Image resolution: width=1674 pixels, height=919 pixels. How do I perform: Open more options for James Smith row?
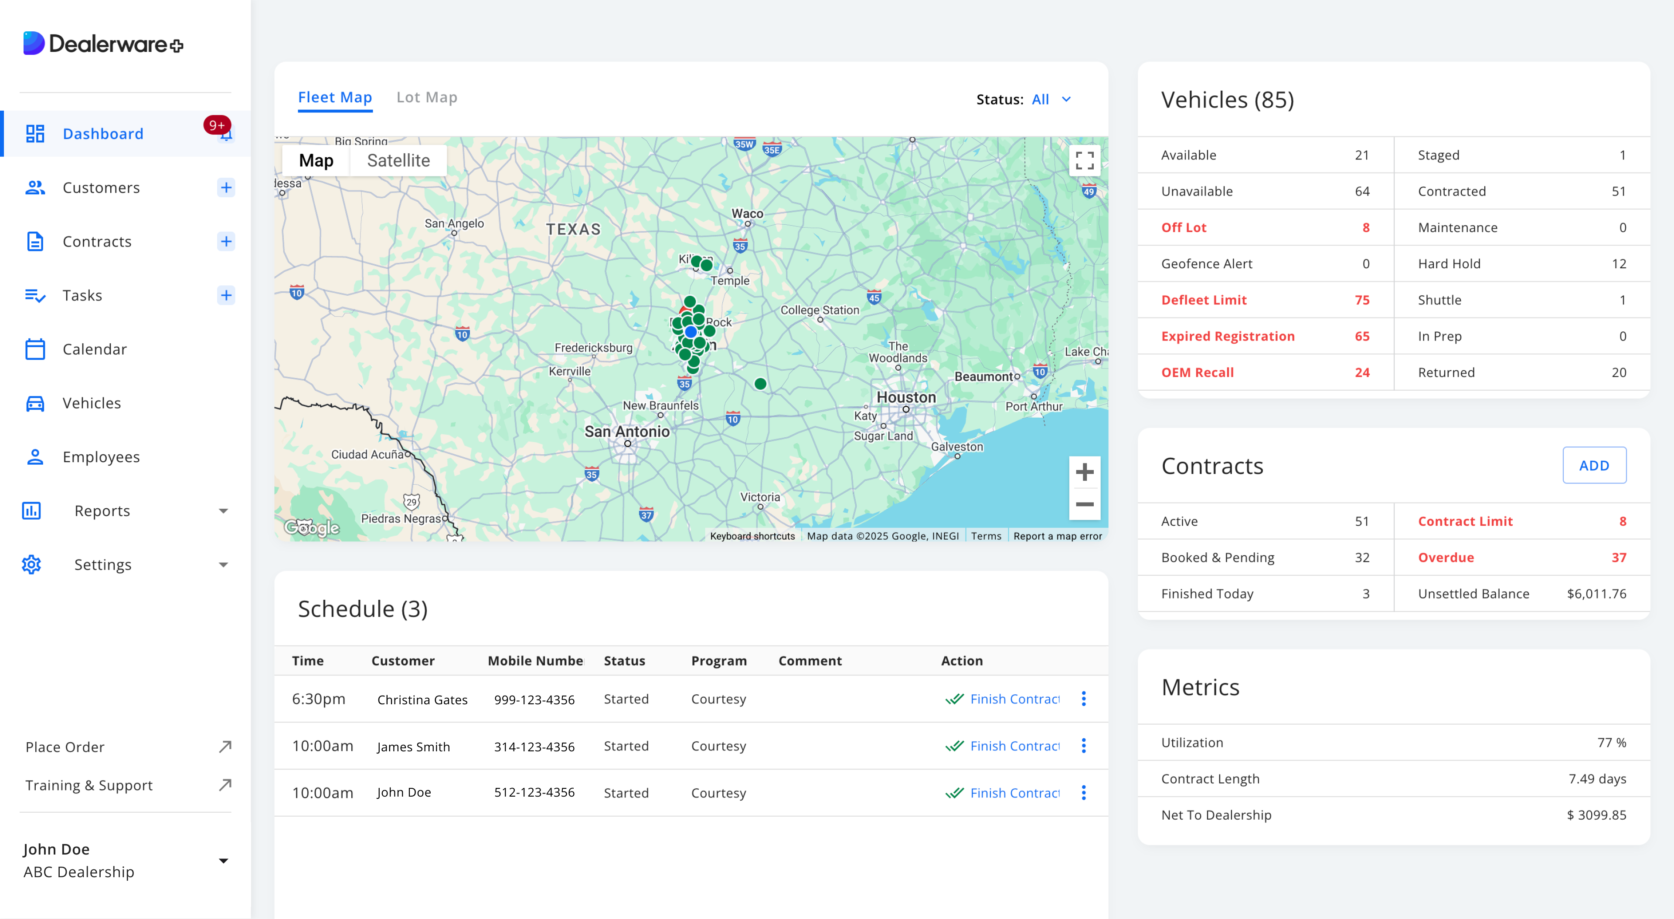coord(1083,745)
